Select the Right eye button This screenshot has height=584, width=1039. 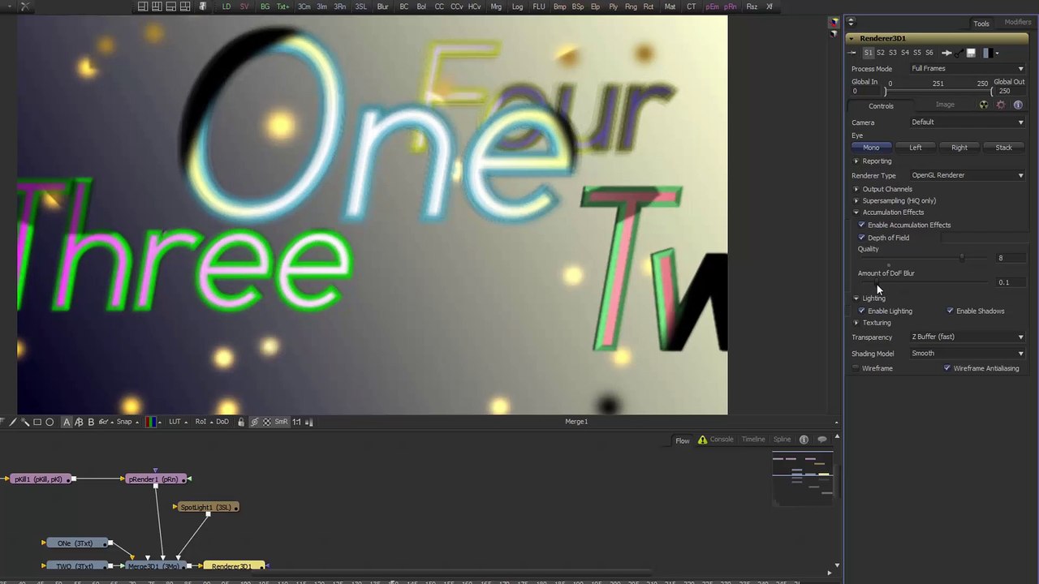pos(959,148)
